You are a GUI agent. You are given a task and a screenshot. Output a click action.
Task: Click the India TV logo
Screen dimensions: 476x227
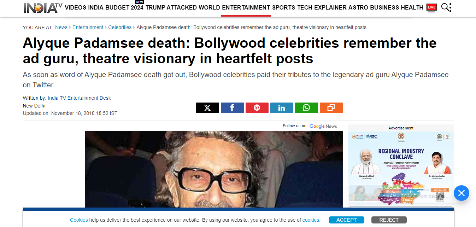43,7
